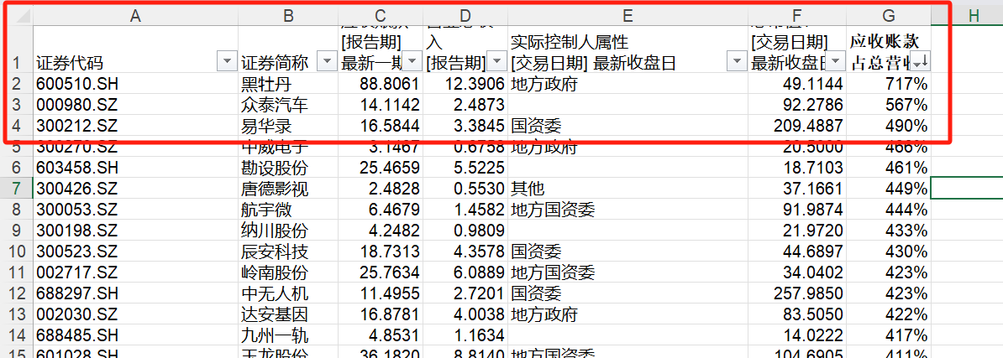Screen dimensions: 1003x358
Task: Click cell containing 600510.SH
Action: [135, 84]
